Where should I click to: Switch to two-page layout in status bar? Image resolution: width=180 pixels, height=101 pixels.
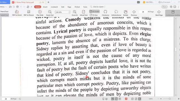click(x=120, y=99)
